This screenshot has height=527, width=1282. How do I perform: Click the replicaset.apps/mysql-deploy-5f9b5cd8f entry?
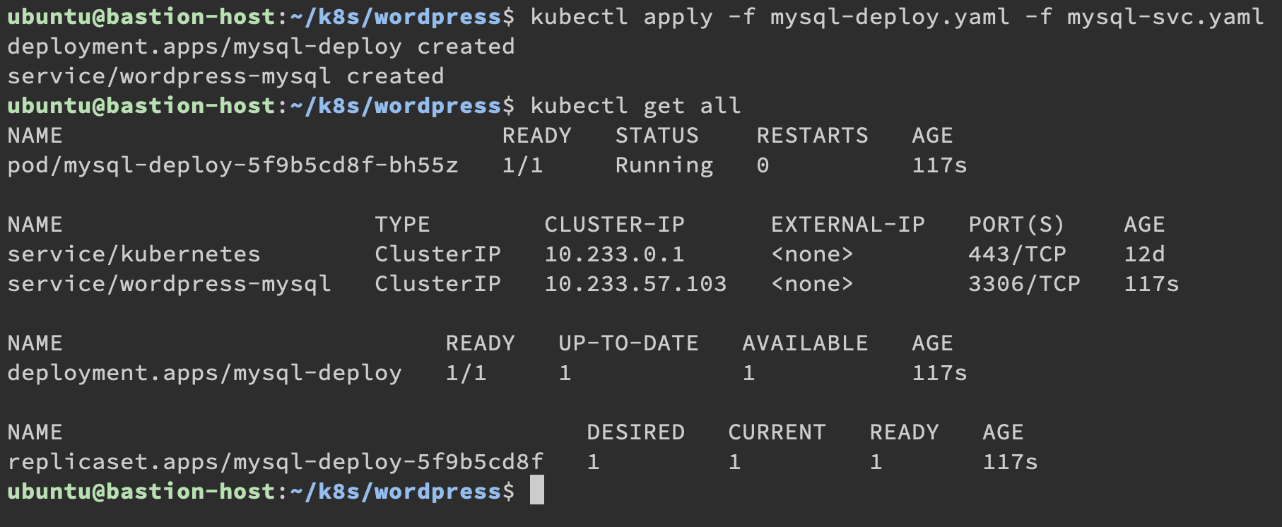click(275, 462)
